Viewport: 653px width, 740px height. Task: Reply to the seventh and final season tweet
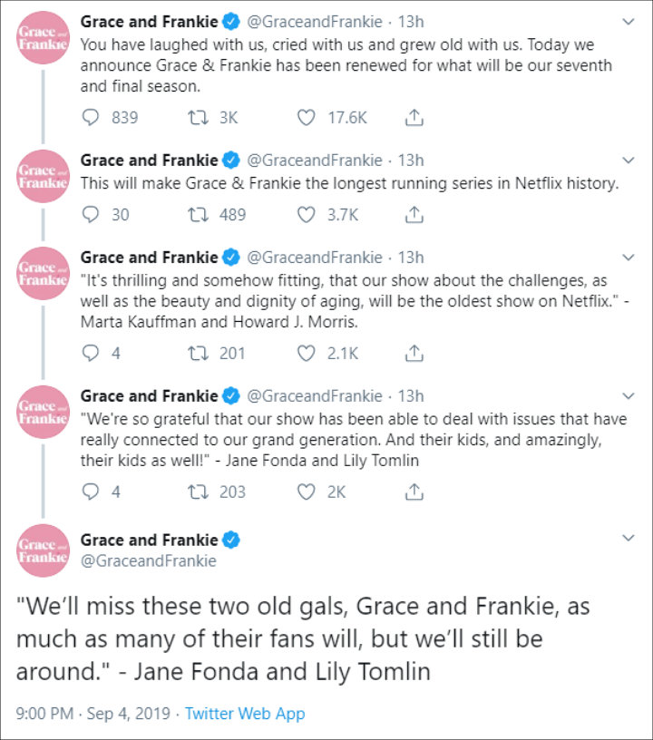click(x=90, y=117)
